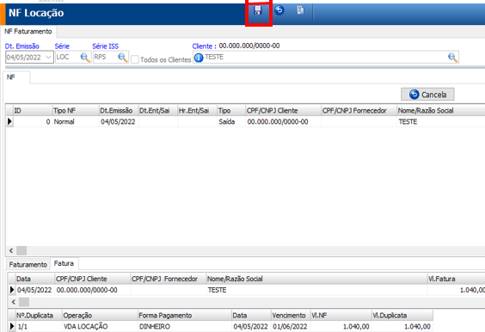This screenshot has height=332, width=485.
Task: Switch to the NF Faturamento tab
Action: point(28,31)
